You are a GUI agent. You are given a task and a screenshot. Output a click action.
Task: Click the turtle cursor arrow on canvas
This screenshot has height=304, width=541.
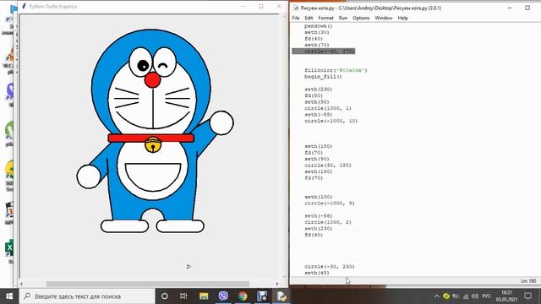[x=189, y=267]
